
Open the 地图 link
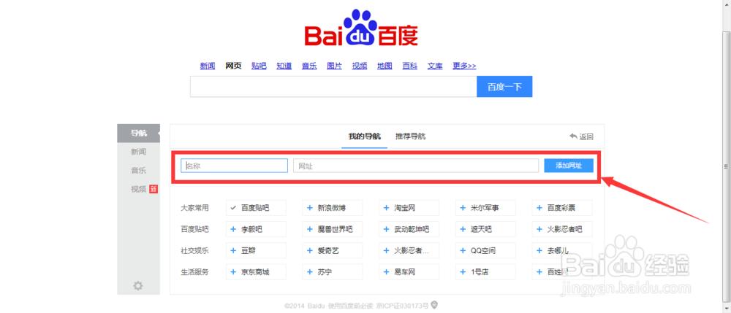385,66
